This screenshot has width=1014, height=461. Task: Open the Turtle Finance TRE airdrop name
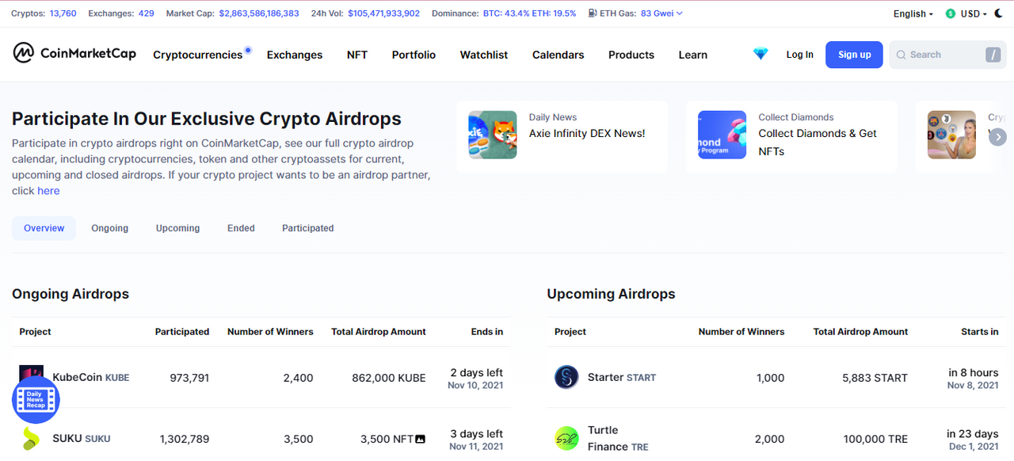[x=618, y=439]
